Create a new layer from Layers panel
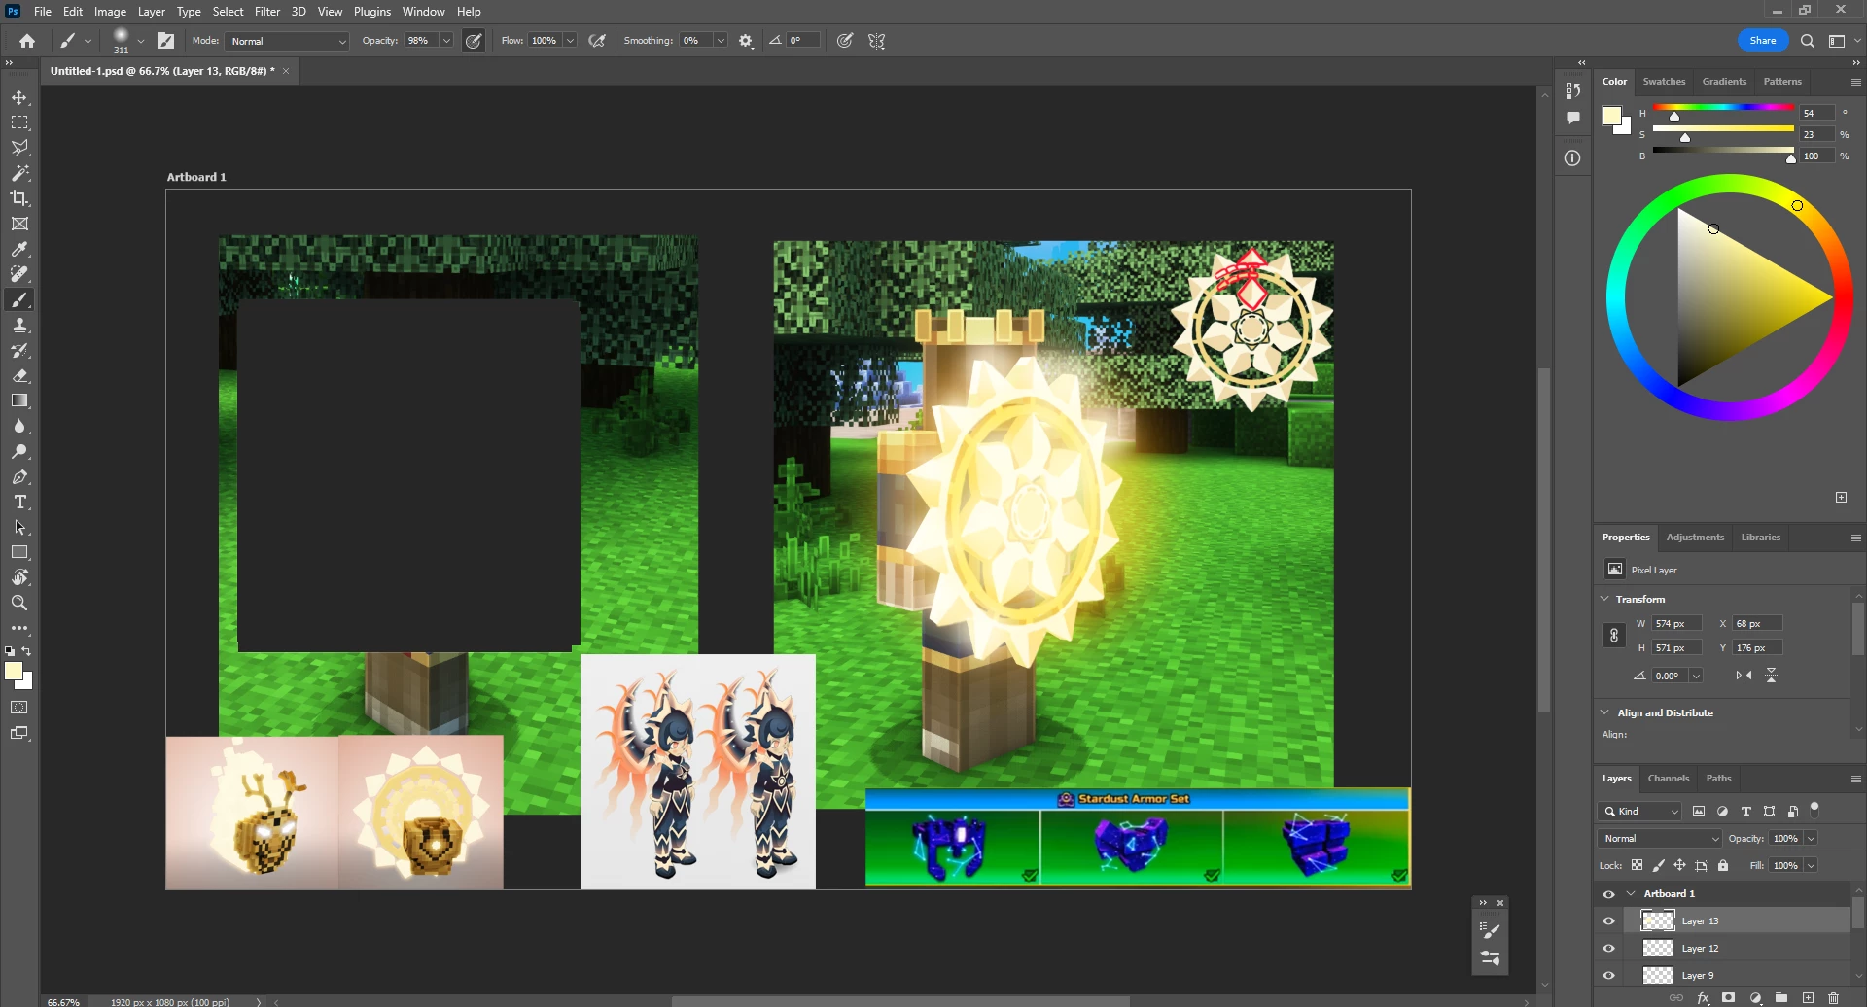Viewport: 1867px width, 1007px height. 1808,998
